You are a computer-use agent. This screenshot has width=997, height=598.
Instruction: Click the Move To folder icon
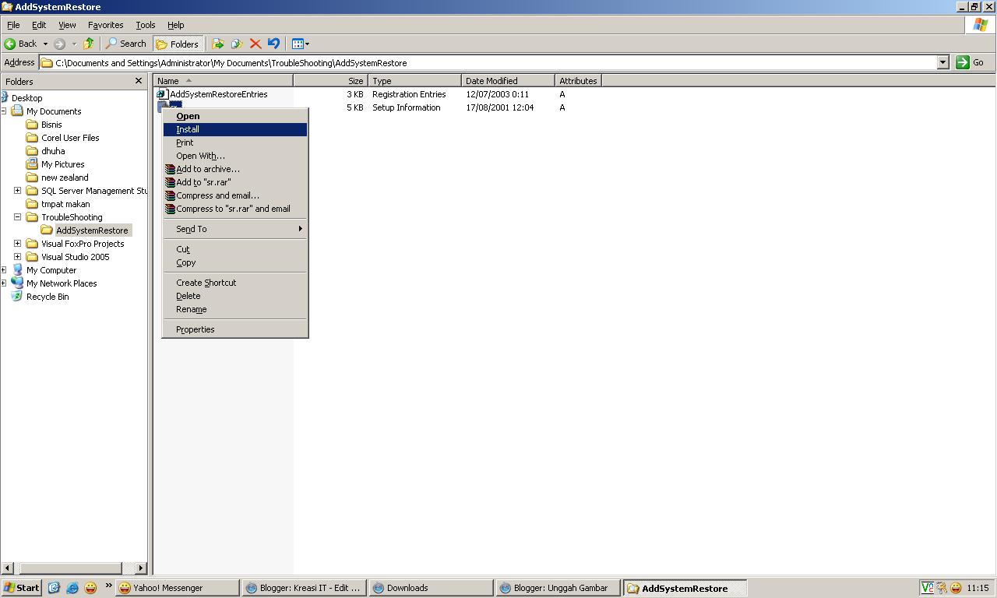click(218, 44)
